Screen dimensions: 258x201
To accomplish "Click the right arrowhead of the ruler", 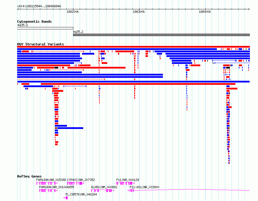I will point(249,9).
